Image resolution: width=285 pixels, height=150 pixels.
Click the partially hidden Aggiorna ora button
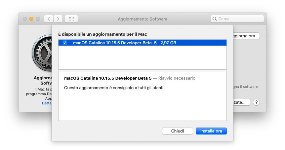(246, 36)
